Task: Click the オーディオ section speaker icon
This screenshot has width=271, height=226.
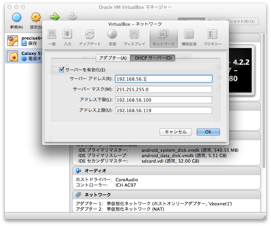Action: [78, 171]
